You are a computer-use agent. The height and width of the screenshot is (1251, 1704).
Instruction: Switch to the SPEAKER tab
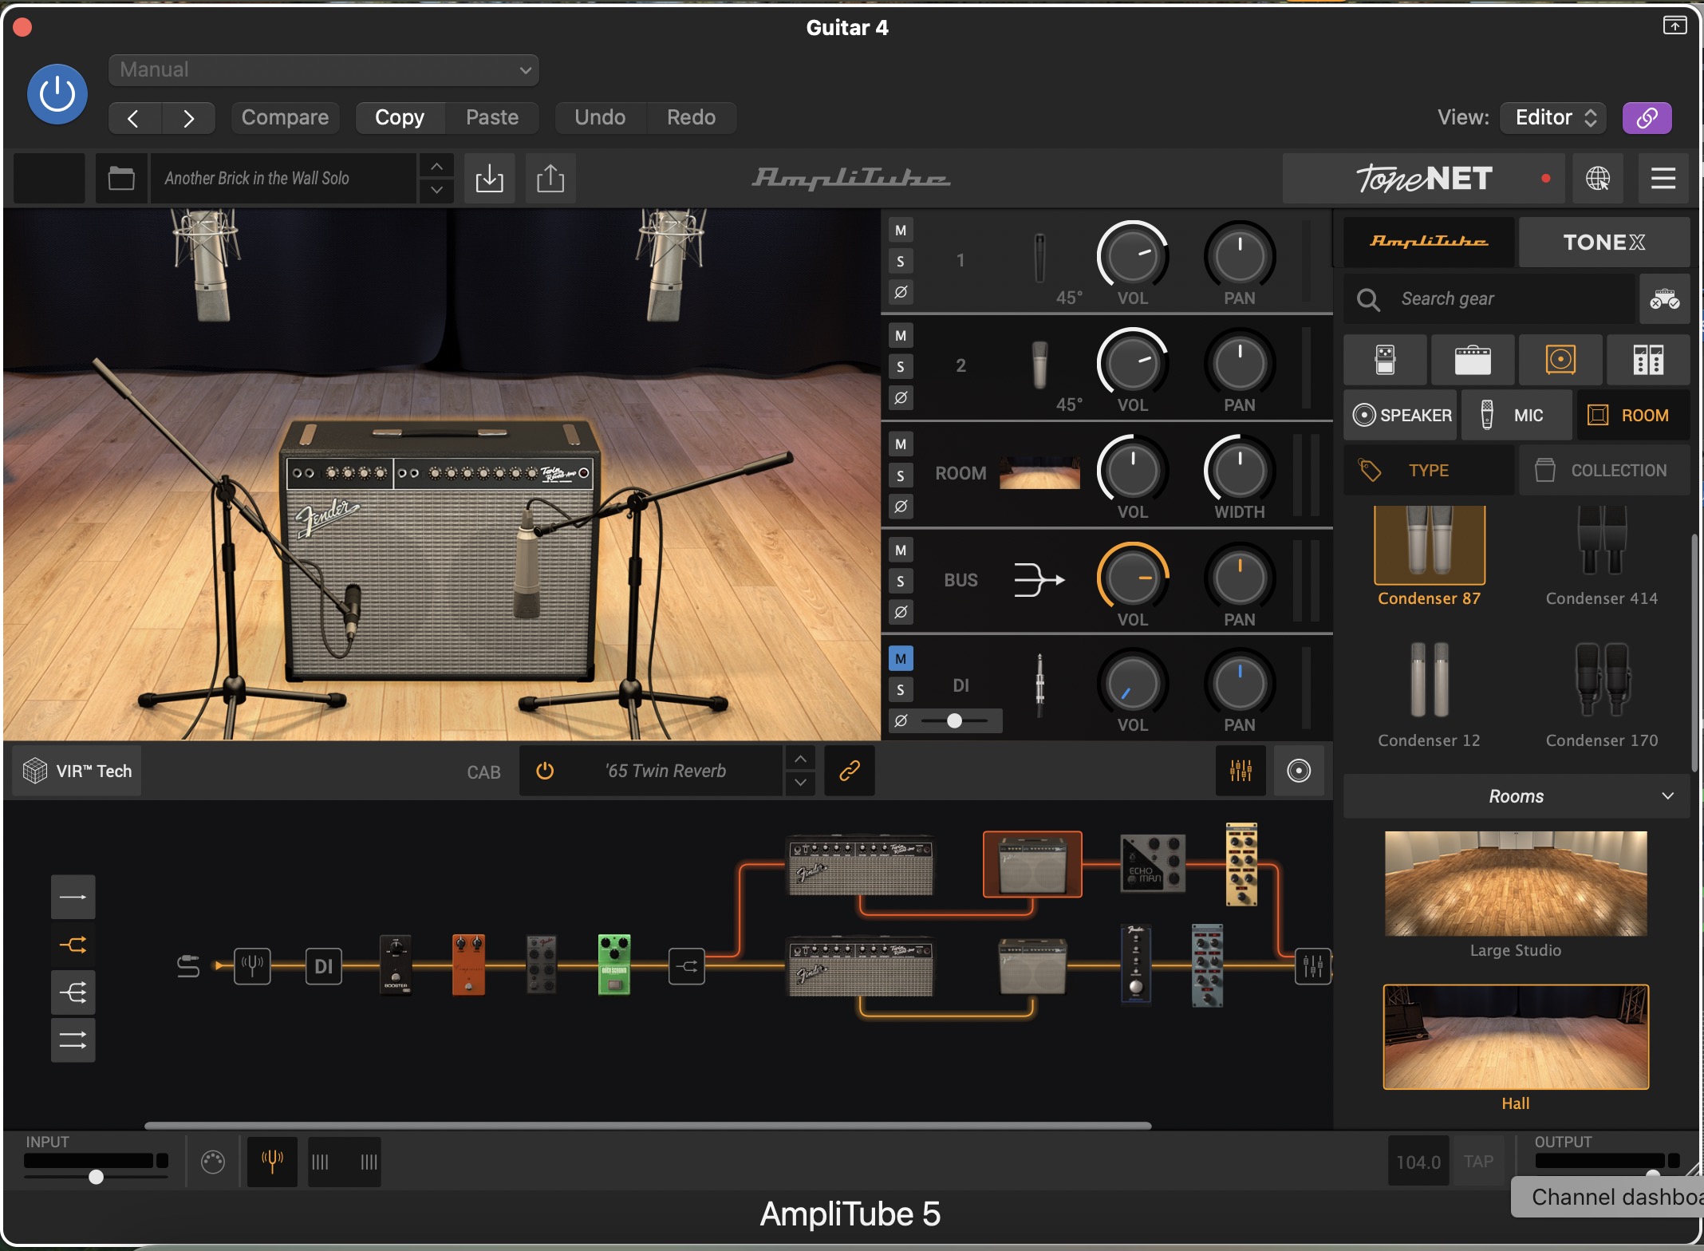click(1401, 415)
